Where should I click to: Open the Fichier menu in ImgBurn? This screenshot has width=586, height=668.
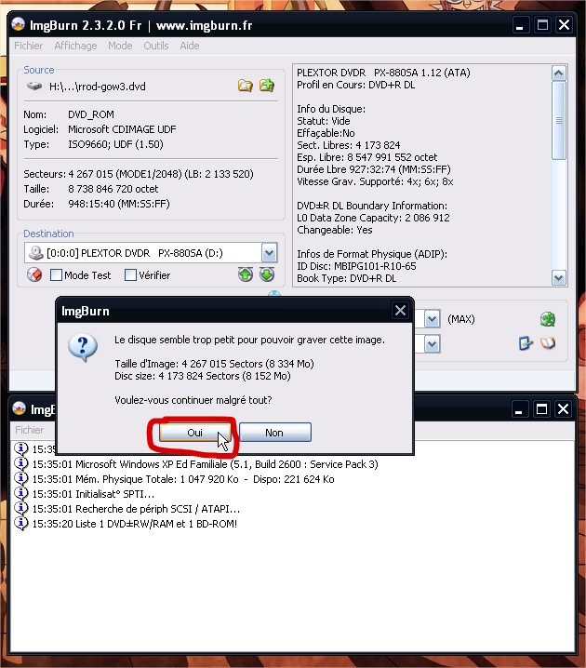[x=29, y=46]
